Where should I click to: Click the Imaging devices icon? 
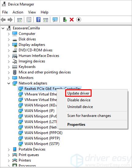tap(15, 61)
